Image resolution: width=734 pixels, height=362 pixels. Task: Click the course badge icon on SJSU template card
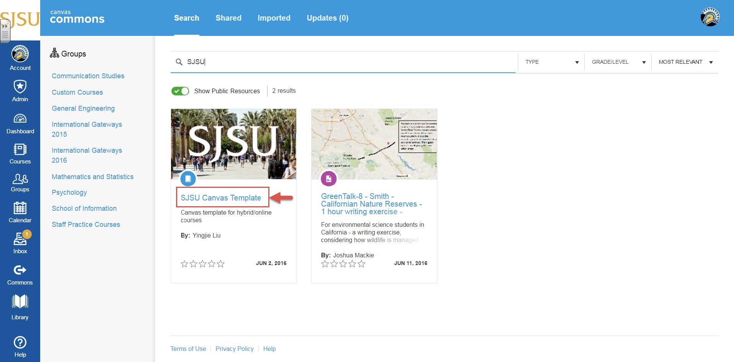[x=188, y=179]
